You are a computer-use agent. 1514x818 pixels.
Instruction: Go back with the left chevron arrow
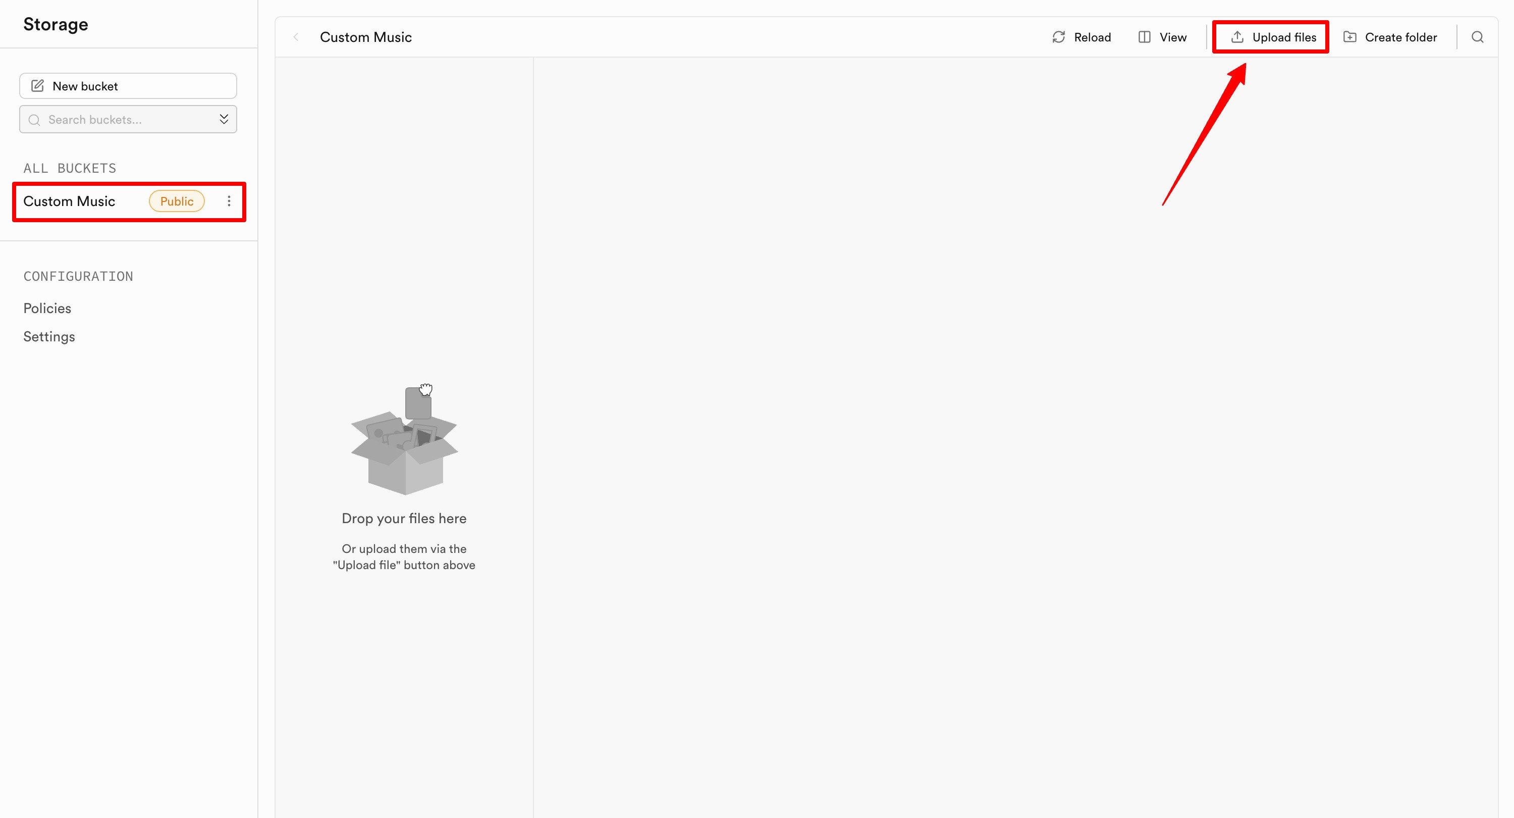[296, 37]
